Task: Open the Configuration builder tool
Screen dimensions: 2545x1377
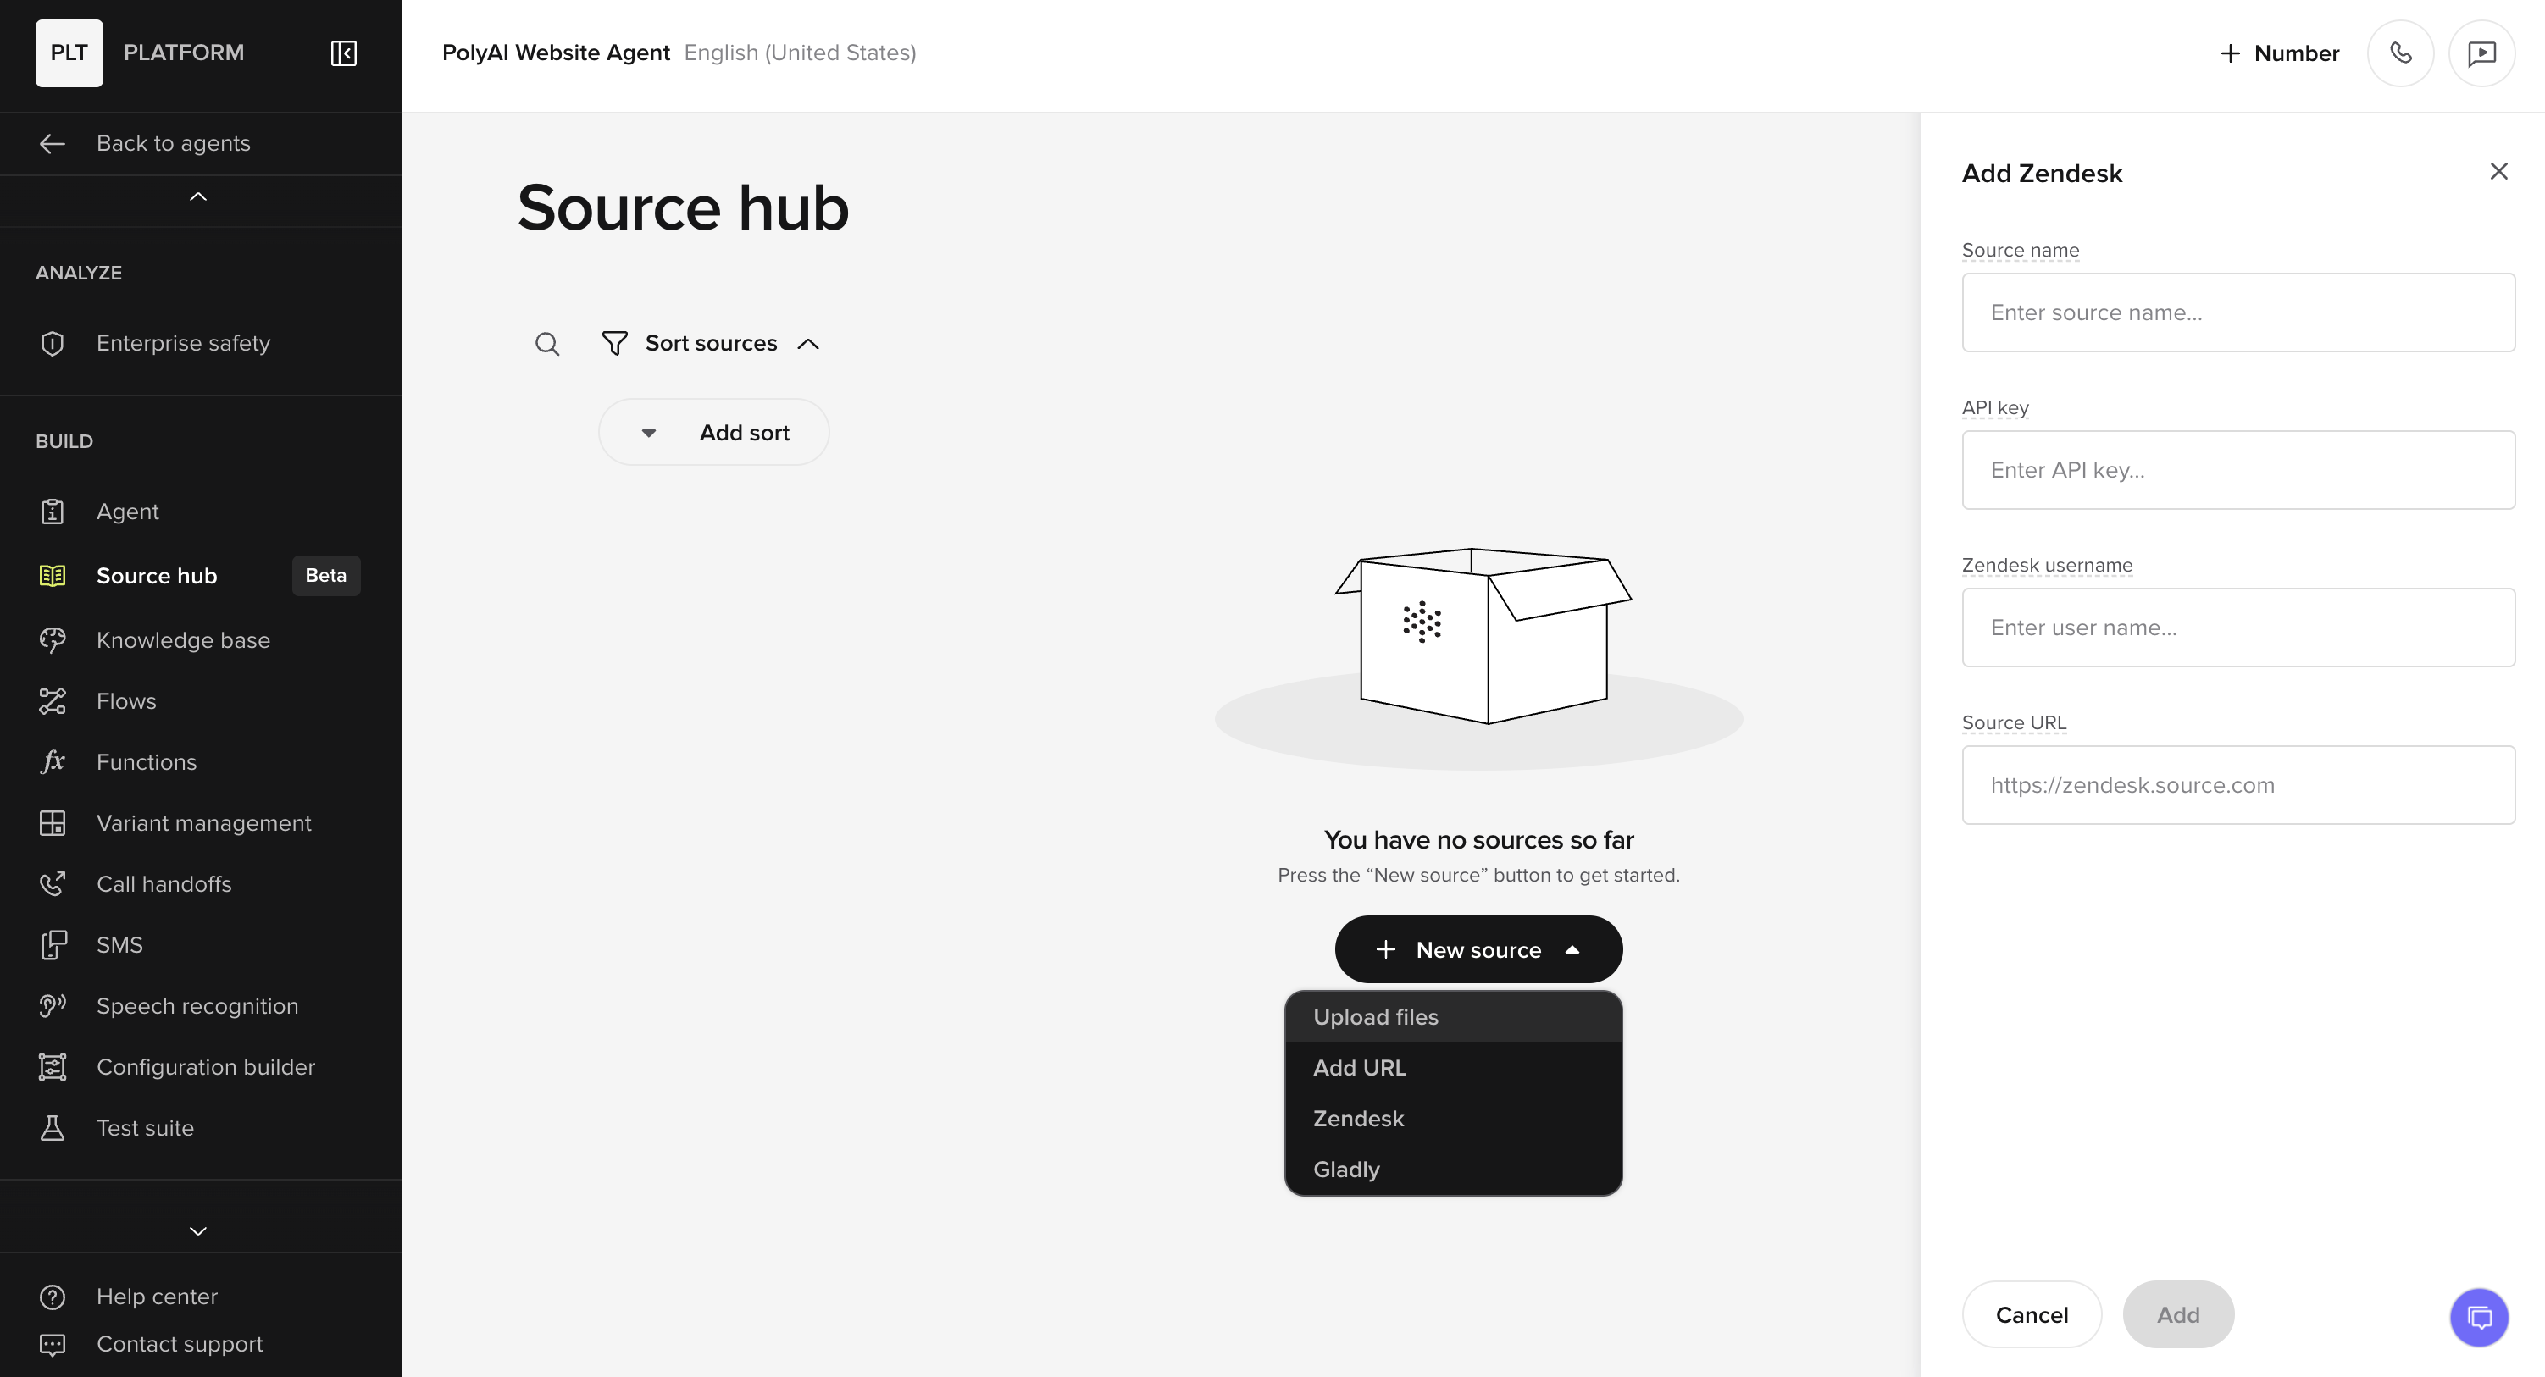Action: [206, 1067]
